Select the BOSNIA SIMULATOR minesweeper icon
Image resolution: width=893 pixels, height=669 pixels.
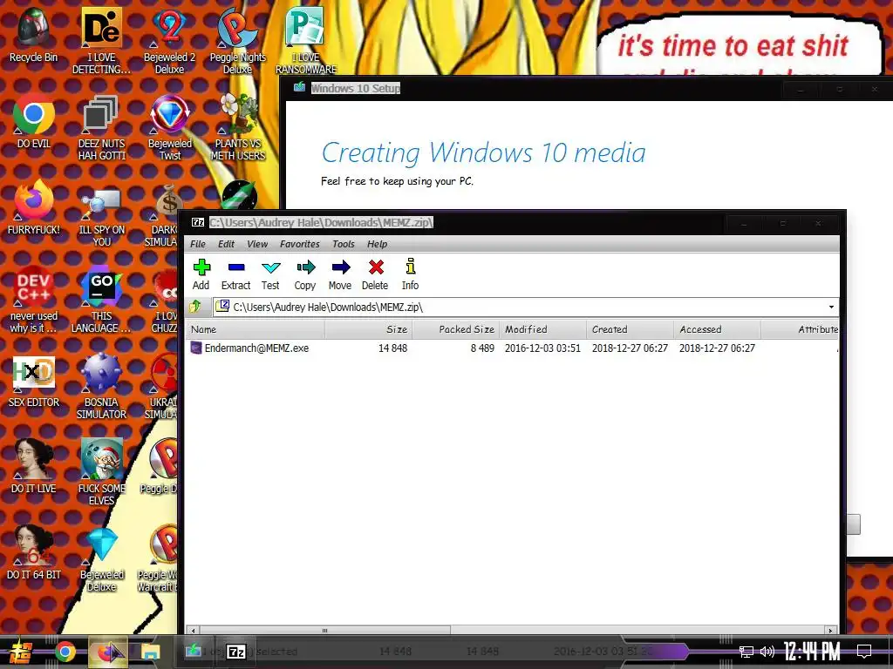[x=101, y=387]
